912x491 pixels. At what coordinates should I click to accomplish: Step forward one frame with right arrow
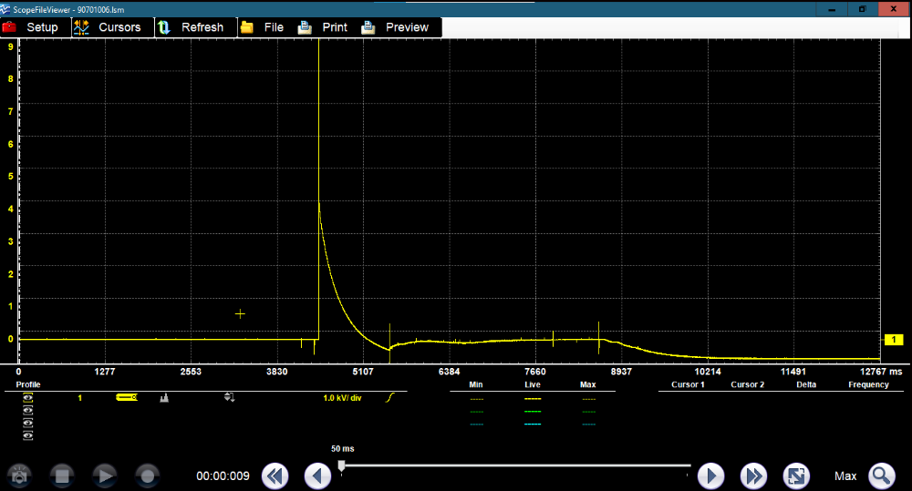click(x=710, y=476)
